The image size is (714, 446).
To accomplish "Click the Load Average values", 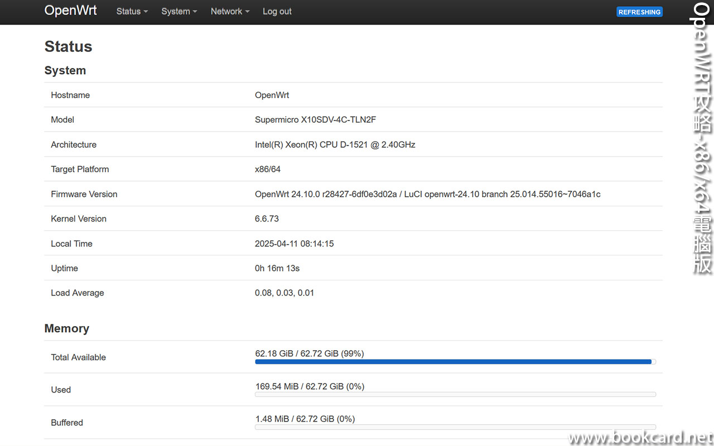I will click(x=284, y=293).
